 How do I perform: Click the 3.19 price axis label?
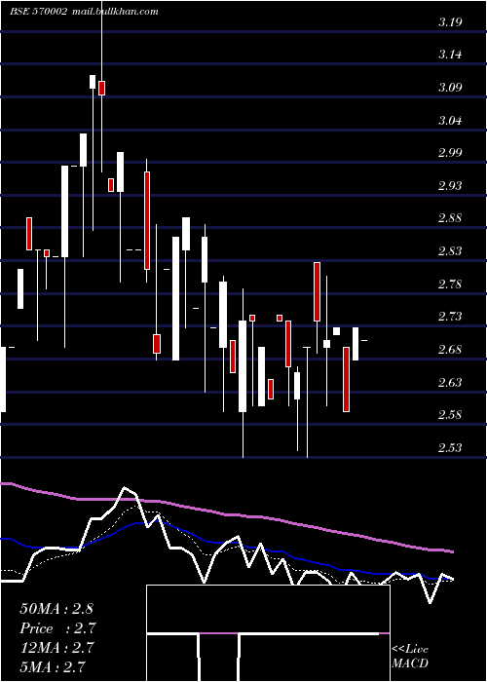(x=450, y=22)
